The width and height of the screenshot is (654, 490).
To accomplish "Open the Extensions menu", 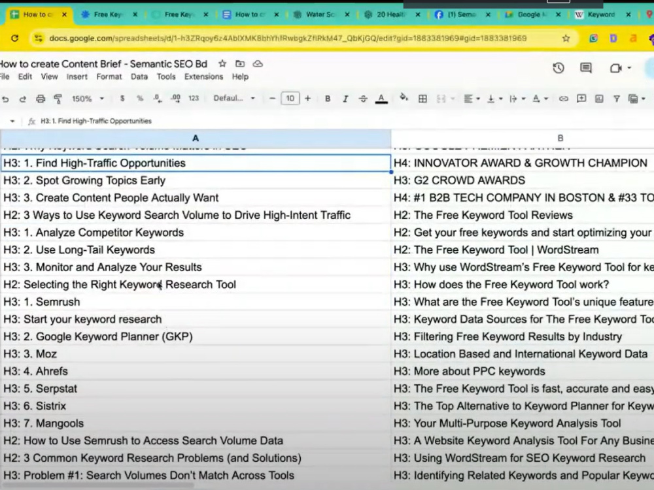I will (x=204, y=76).
